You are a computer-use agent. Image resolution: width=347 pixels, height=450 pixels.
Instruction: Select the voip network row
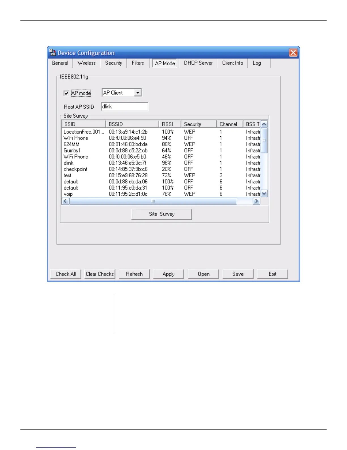point(161,194)
